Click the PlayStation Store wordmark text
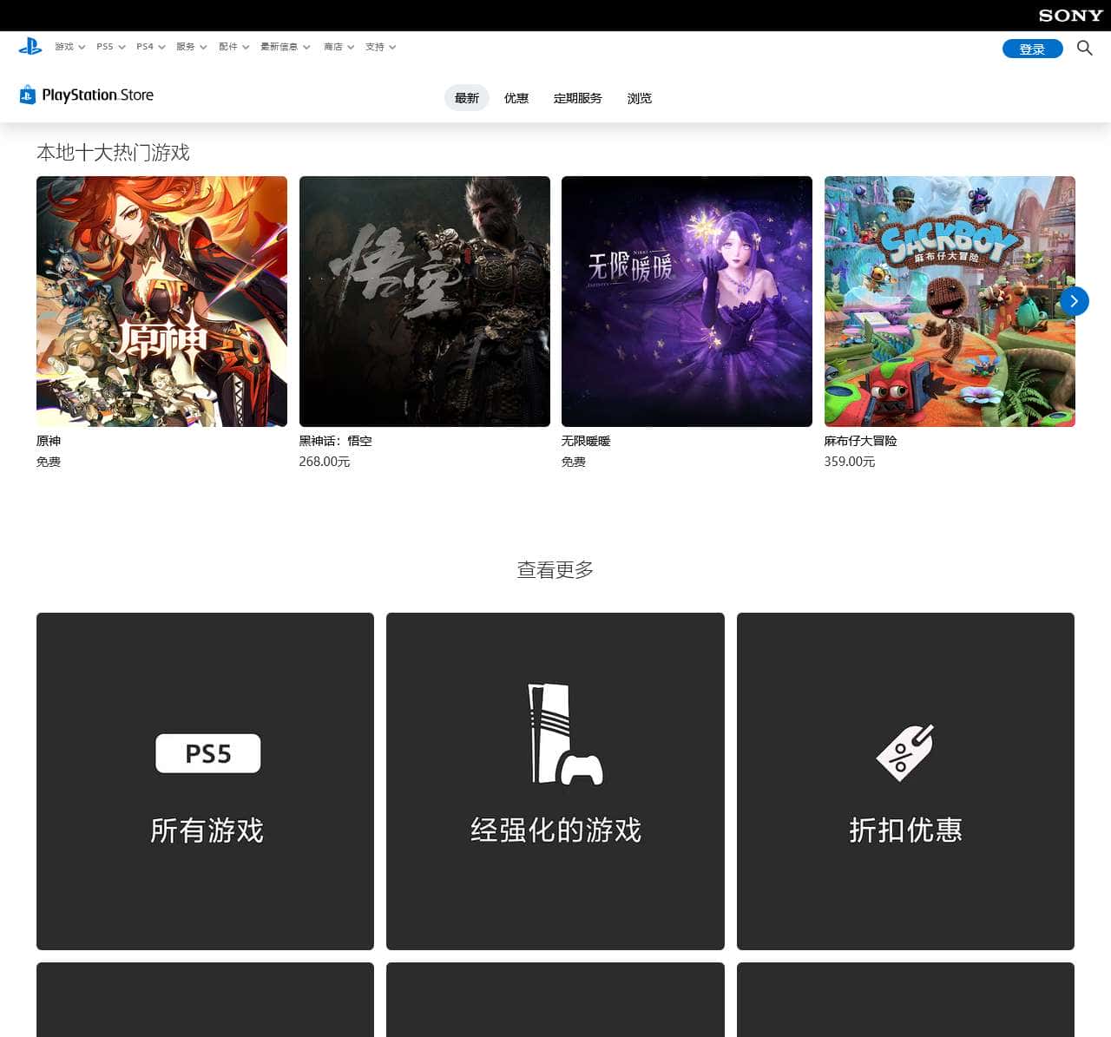The height and width of the screenshot is (1037, 1111). 98,95
